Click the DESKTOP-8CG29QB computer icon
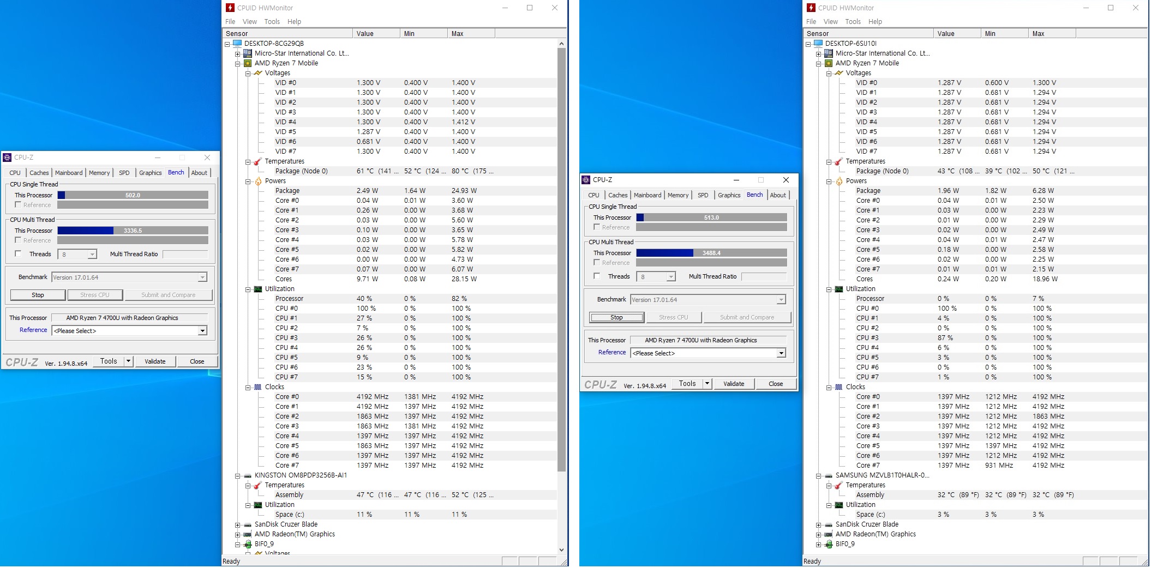The height and width of the screenshot is (568, 1151). click(237, 44)
